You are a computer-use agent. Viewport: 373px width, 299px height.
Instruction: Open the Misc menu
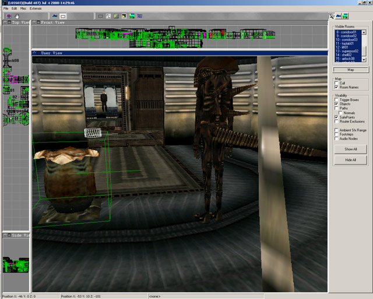(23, 9)
